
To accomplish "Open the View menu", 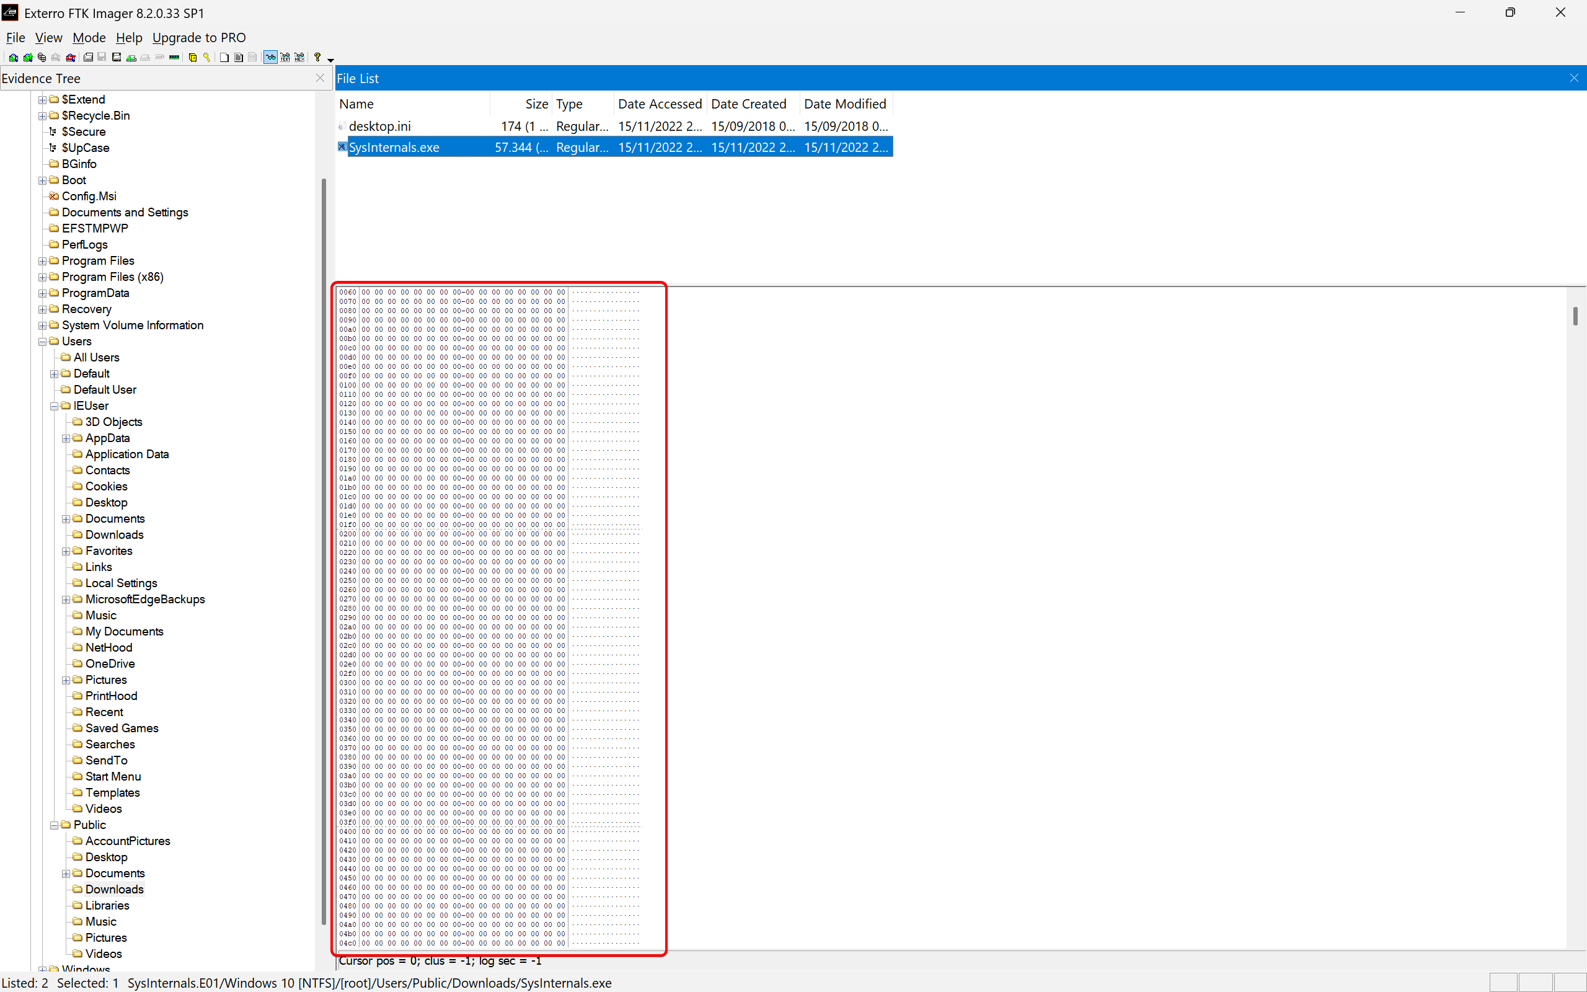I will [x=48, y=37].
